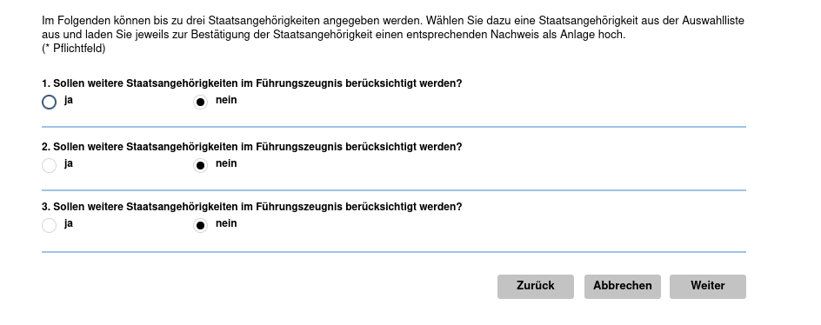Click the 'nein' text label of question 1
Screen dimensions: 821x325
[x=226, y=100]
